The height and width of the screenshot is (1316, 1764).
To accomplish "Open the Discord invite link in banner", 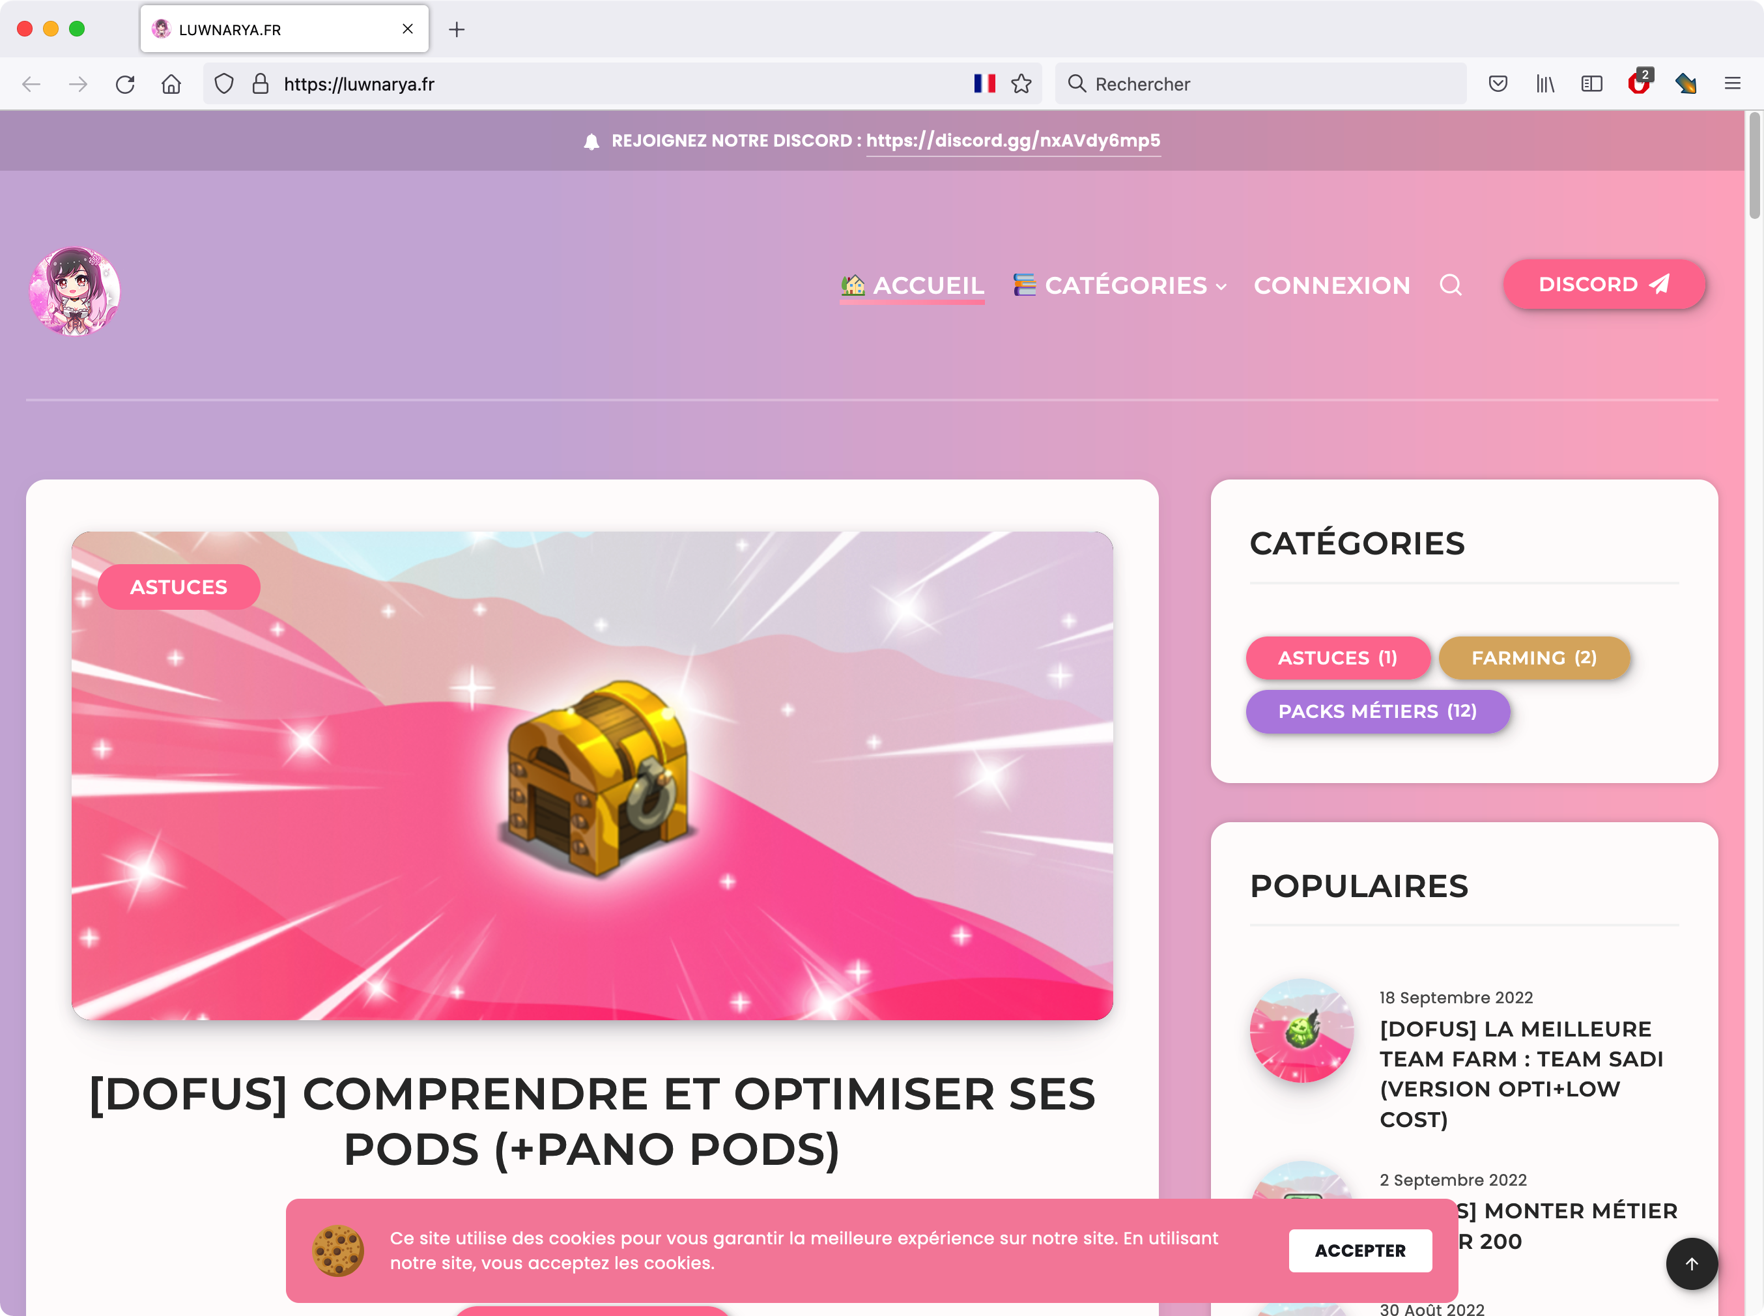I will 1013,140.
